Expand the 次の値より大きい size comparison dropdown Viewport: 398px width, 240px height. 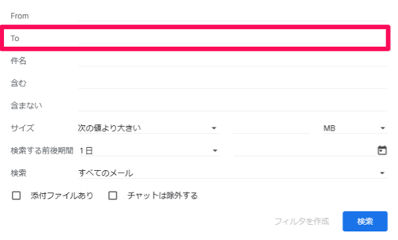[148, 128]
